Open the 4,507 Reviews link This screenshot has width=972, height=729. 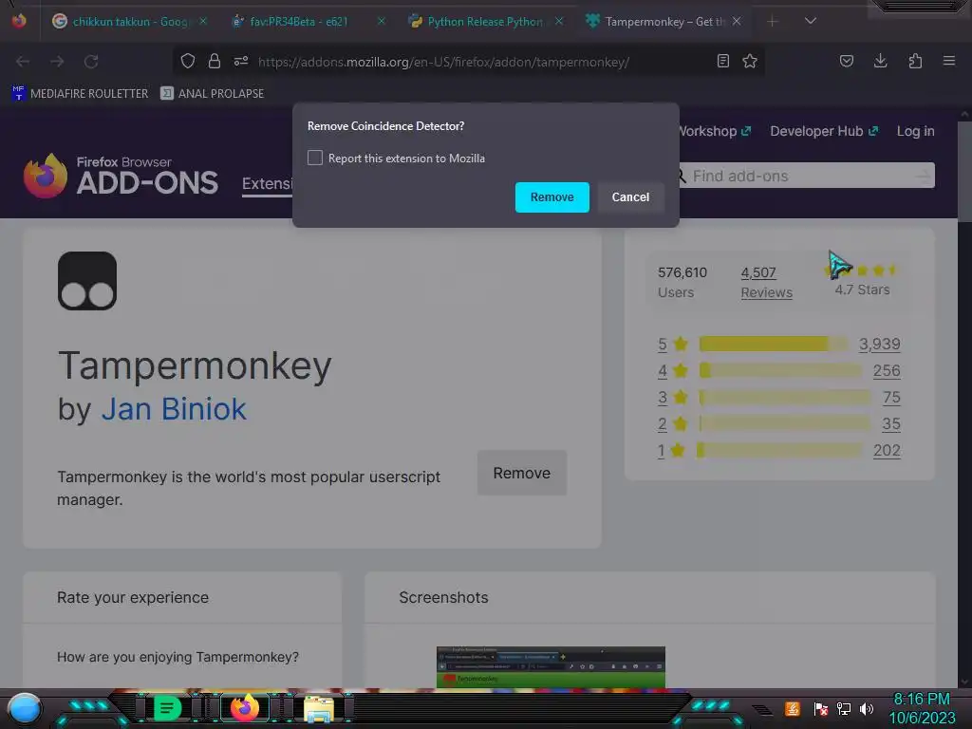[766, 283]
